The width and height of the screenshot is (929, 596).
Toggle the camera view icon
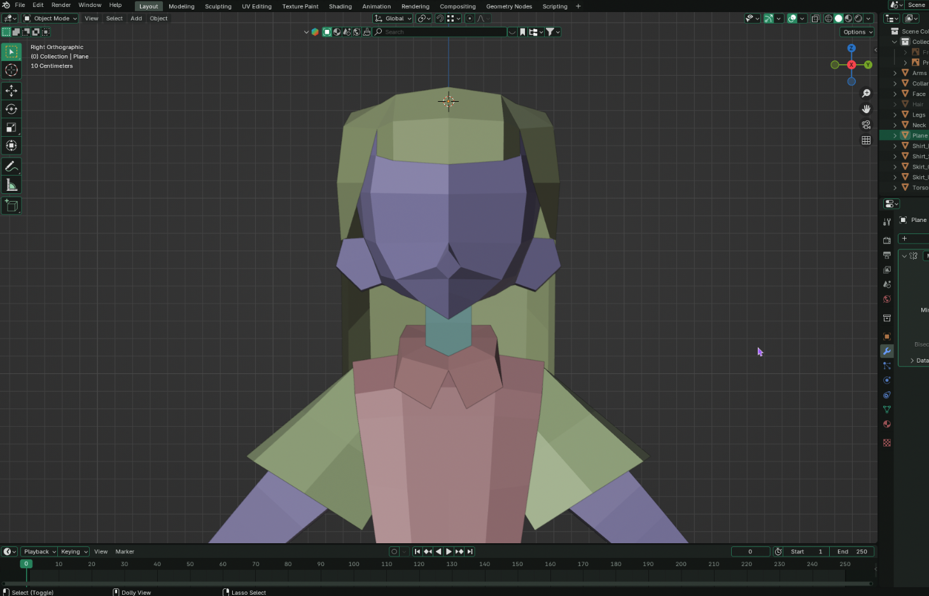coord(866,125)
